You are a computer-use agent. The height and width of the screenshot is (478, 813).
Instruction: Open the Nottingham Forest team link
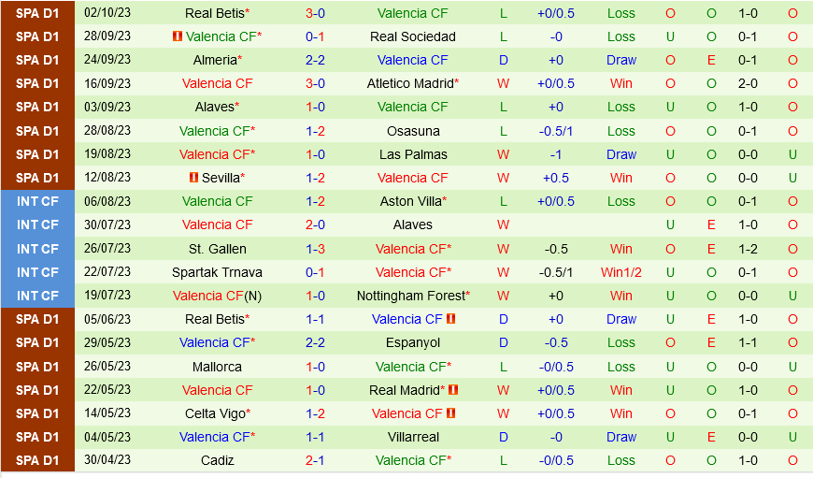coord(410,296)
